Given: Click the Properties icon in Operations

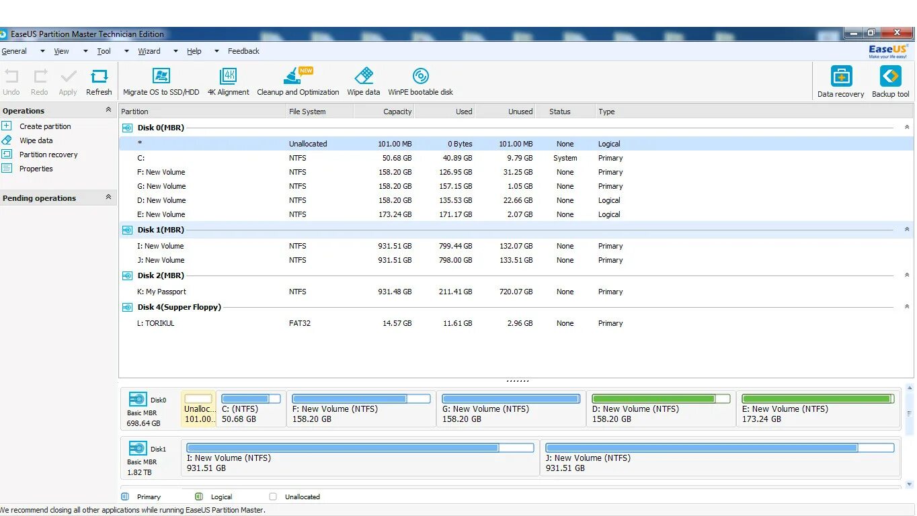Looking at the screenshot, I should [x=7, y=168].
